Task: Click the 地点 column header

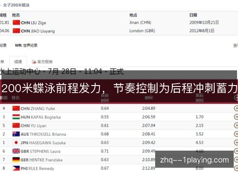Action: tap(133, 15)
